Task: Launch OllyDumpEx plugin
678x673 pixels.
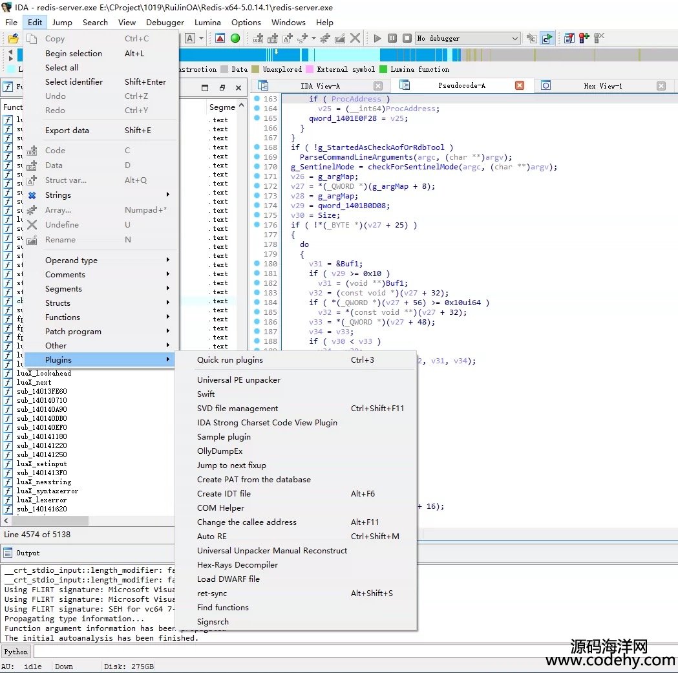Action: click(x=296, y=451)
